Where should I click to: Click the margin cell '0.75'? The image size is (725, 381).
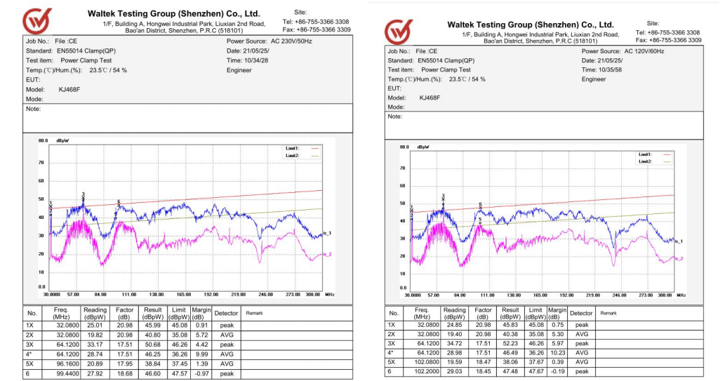coord(558,325)
